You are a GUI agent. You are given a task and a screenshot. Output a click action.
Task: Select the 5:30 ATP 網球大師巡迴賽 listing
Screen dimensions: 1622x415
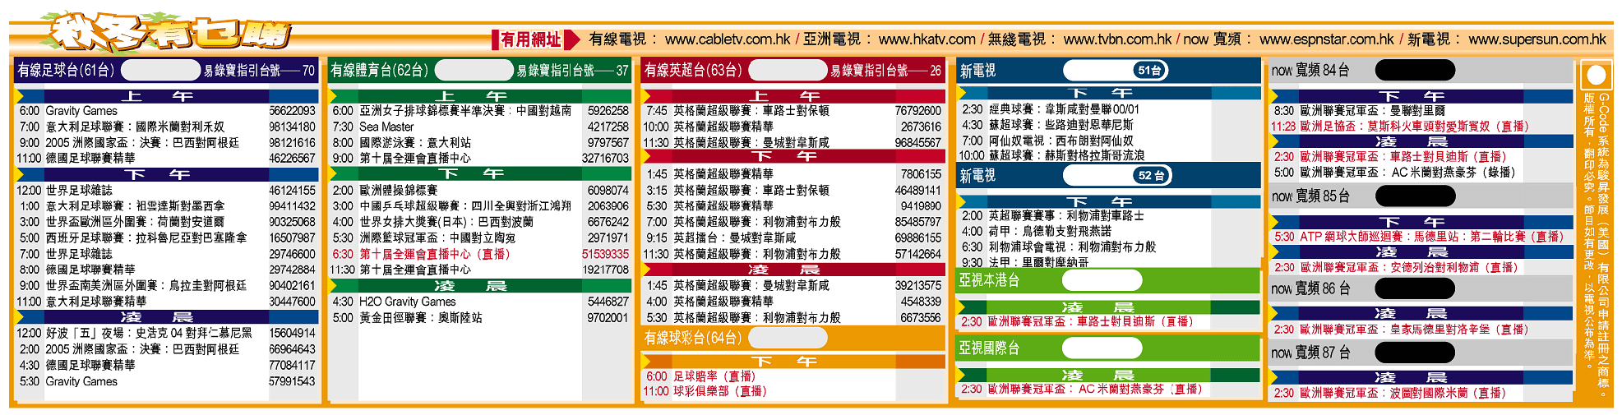click(1418, 237)
